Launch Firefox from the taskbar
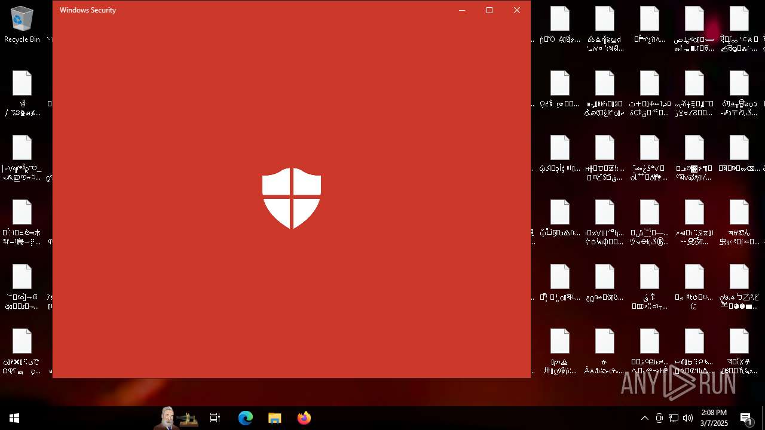 [304, 418]
